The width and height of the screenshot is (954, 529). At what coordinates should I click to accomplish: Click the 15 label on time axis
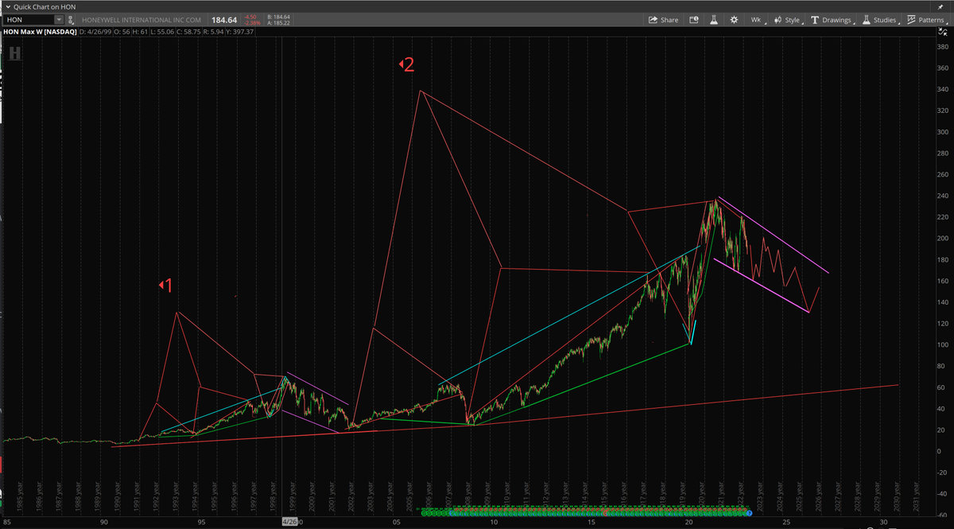(x=591, y=522)
